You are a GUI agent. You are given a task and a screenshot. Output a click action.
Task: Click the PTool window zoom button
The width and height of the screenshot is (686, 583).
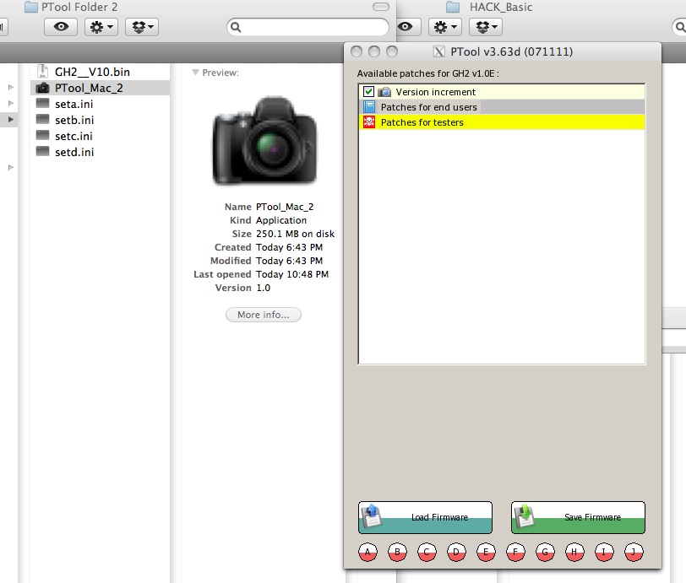tap(392, 52)
